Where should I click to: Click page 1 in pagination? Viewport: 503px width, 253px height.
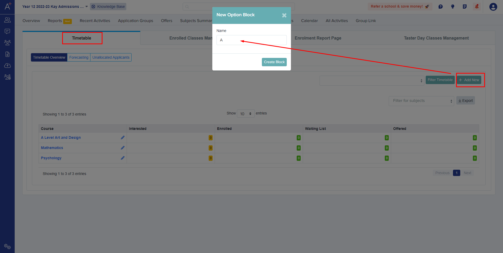click(456, 173)
